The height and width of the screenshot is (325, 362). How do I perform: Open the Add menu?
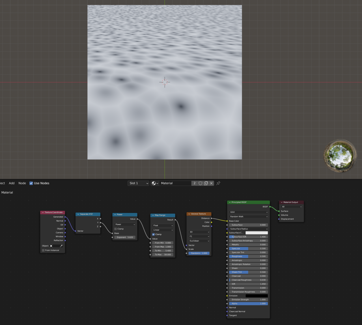[12, 183]
